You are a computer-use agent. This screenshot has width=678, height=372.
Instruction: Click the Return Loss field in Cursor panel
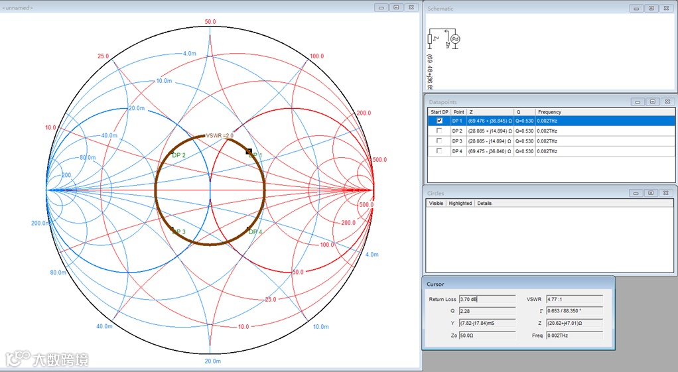click(487, 299)
